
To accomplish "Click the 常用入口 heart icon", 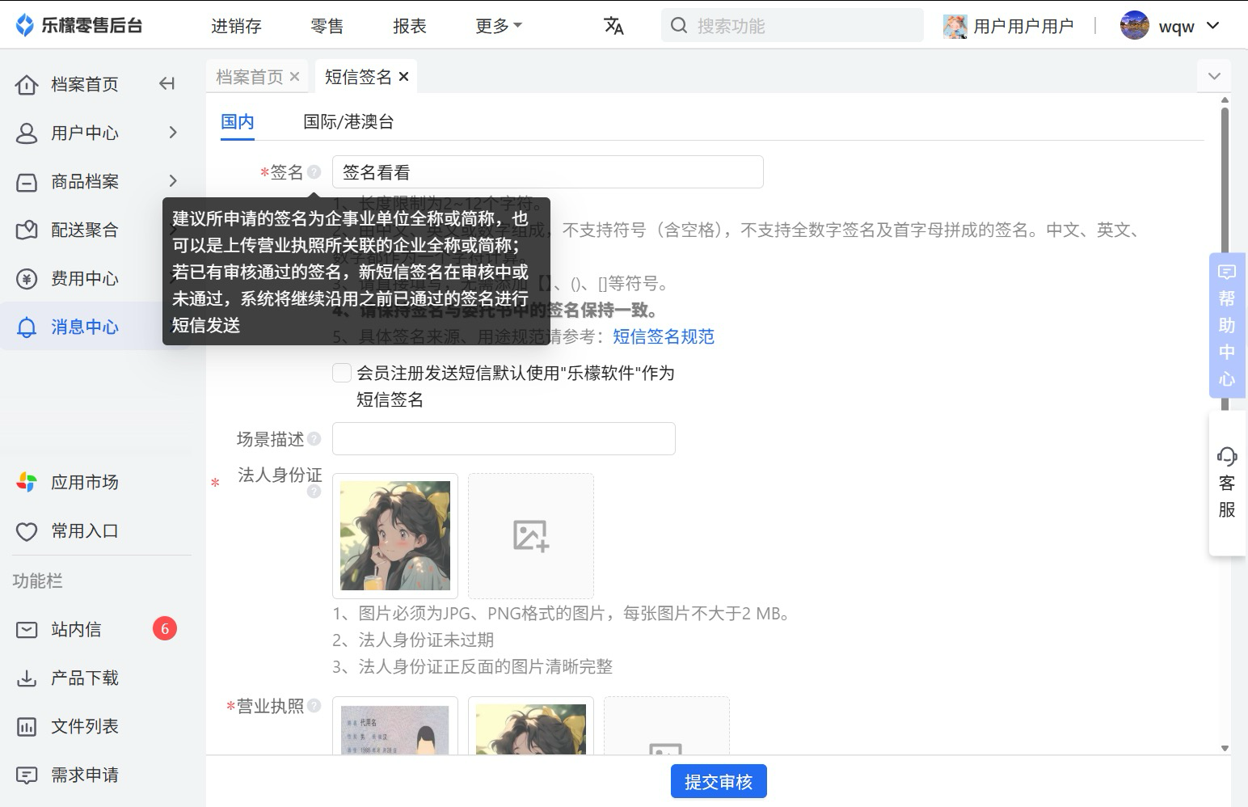I will 27,531.
